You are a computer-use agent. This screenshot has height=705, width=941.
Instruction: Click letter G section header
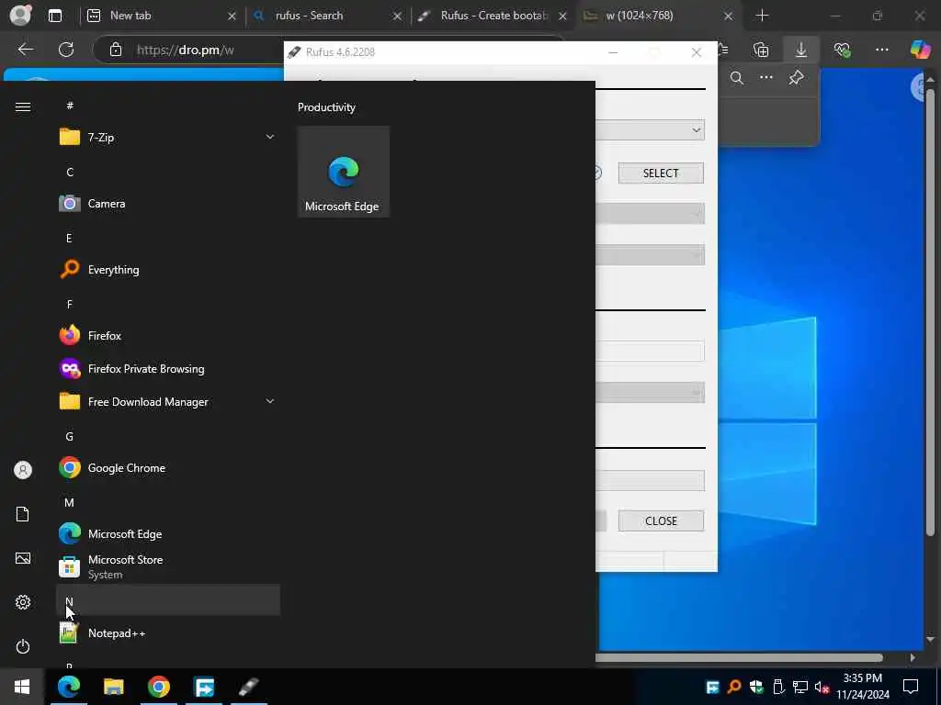pos(167,436)
